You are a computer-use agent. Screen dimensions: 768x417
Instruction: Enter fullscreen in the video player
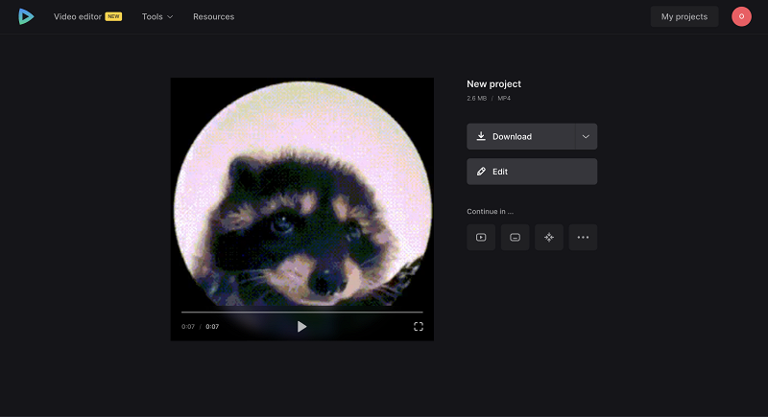pos(419,327)
